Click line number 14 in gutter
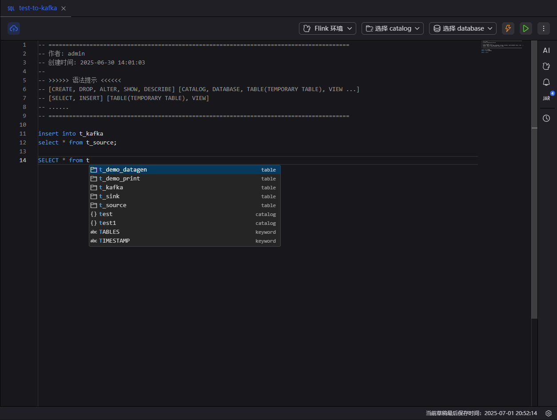557x420 pixels. pos(22,160)
